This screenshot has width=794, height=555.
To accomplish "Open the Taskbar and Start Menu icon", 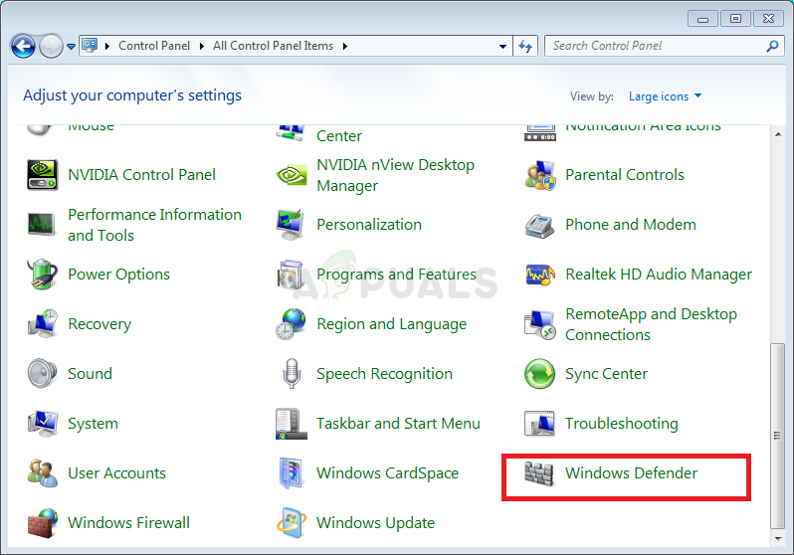I will click(x=292, y=424).
